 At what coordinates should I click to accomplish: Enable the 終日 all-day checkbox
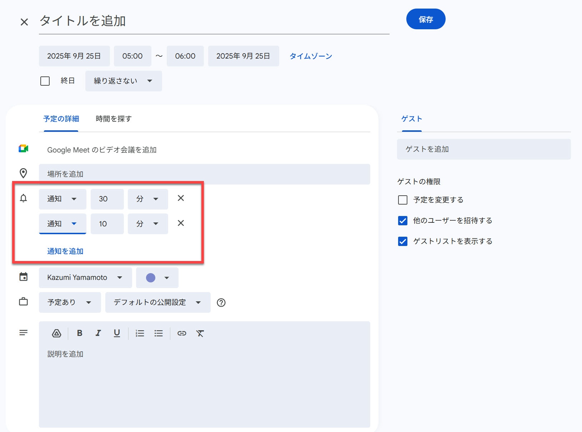(x=45, y=81)
